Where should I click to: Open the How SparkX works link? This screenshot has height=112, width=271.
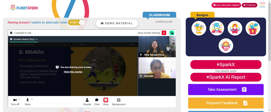pos(226,71)
